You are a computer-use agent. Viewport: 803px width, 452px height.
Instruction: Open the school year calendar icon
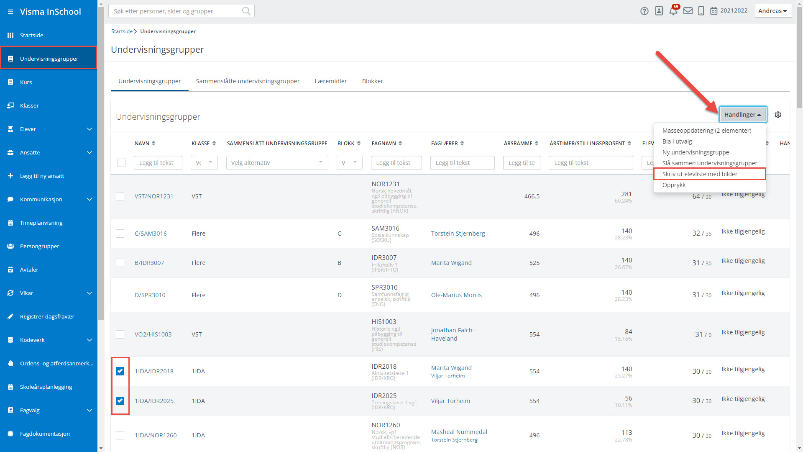[x=714, y=11]
